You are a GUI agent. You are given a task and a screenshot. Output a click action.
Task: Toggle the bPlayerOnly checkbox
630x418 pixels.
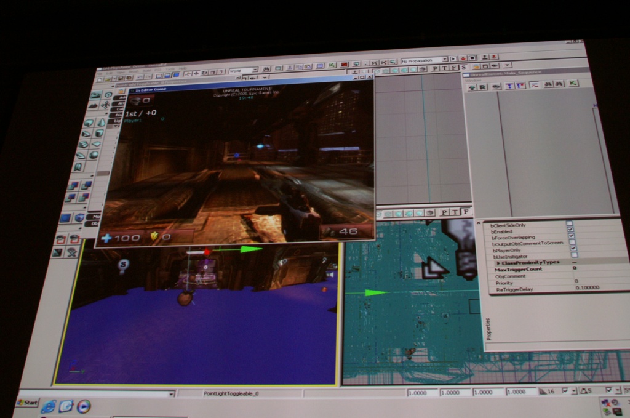pyautogui.click(x=573, y=249)
